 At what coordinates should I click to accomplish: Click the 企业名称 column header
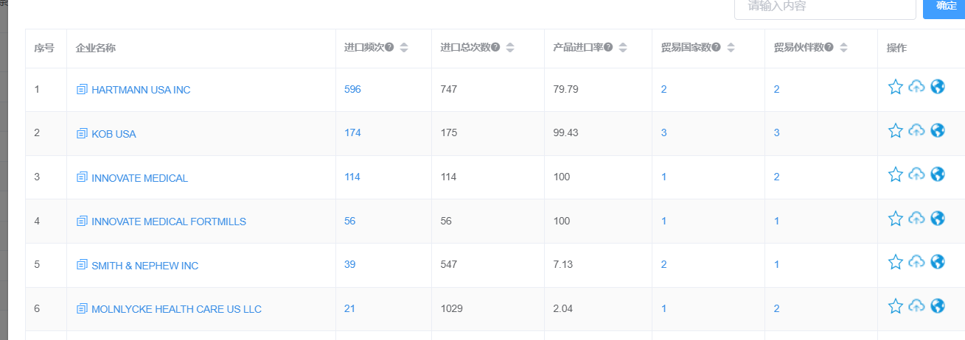click(x=95, y=48)
